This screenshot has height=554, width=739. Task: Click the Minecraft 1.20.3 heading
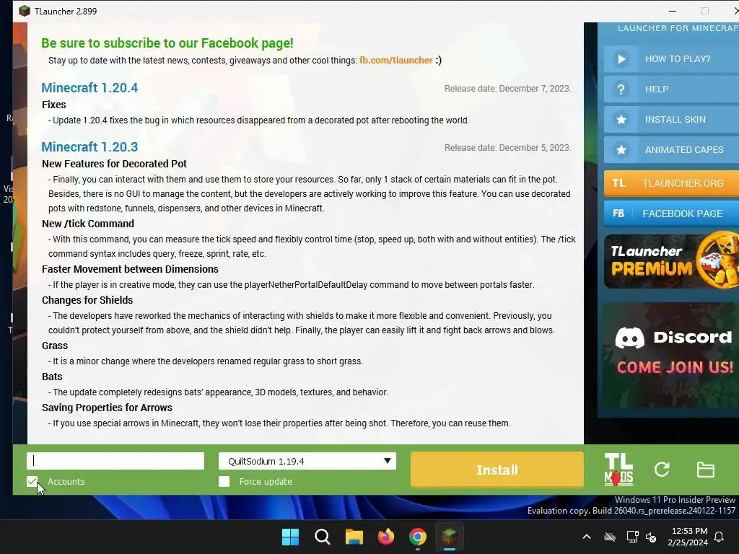point(89,147)
